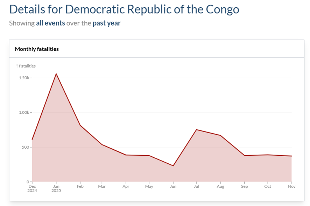Click the "Monthly fatalities" chart title
310x206 pixels.
tap(37, 49)
